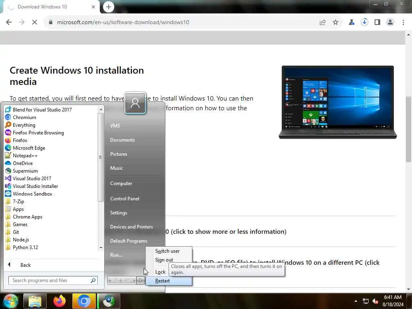The width and height of the screenshot is (412, 309).
Task: Choose Sign out from the power menu
Action: (164, 260)
